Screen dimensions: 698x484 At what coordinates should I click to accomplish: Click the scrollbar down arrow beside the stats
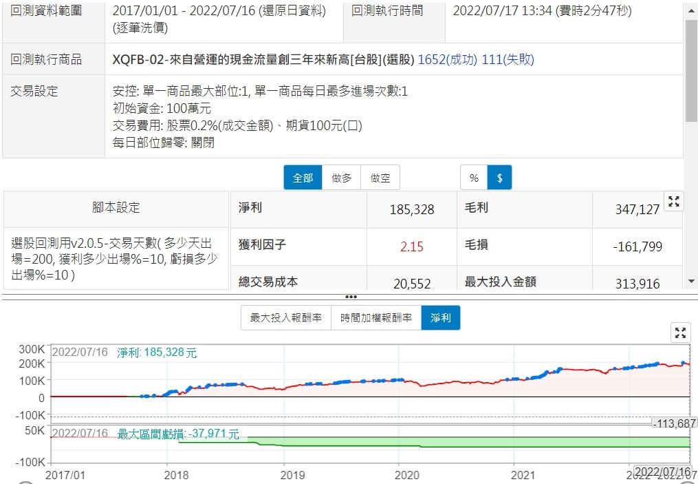click(x=692, y=281)
